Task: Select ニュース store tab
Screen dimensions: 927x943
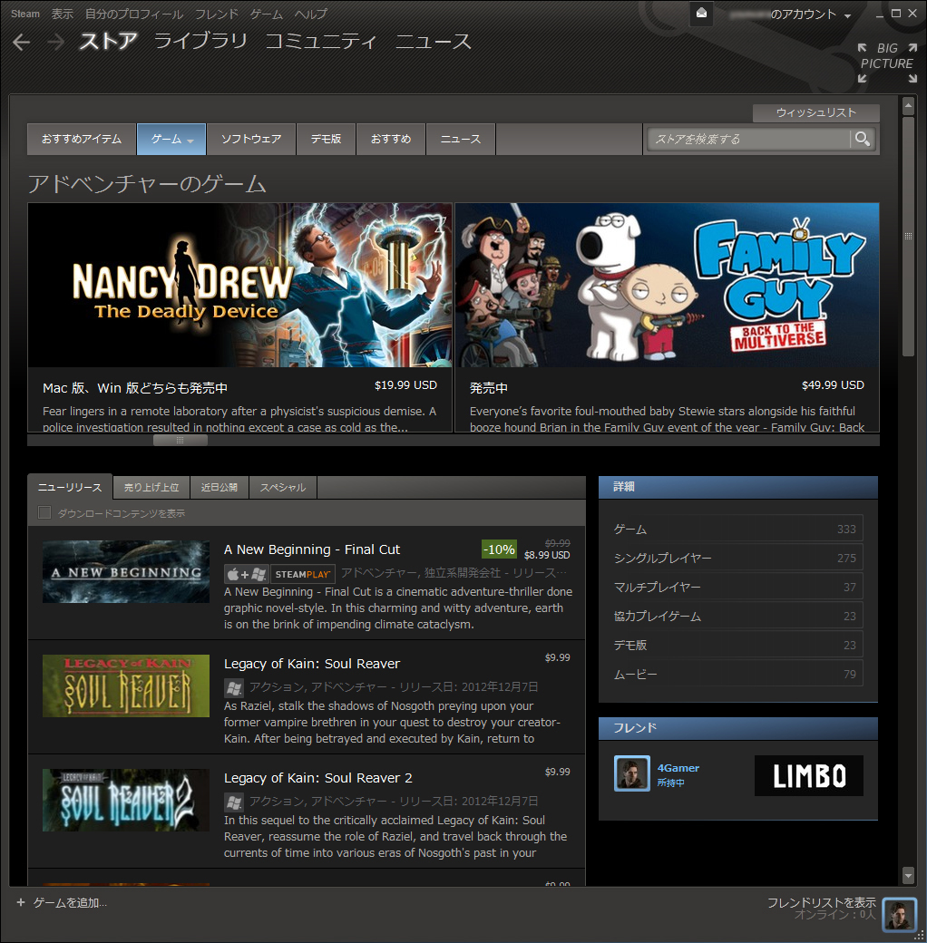Action: tap(461, 139)
